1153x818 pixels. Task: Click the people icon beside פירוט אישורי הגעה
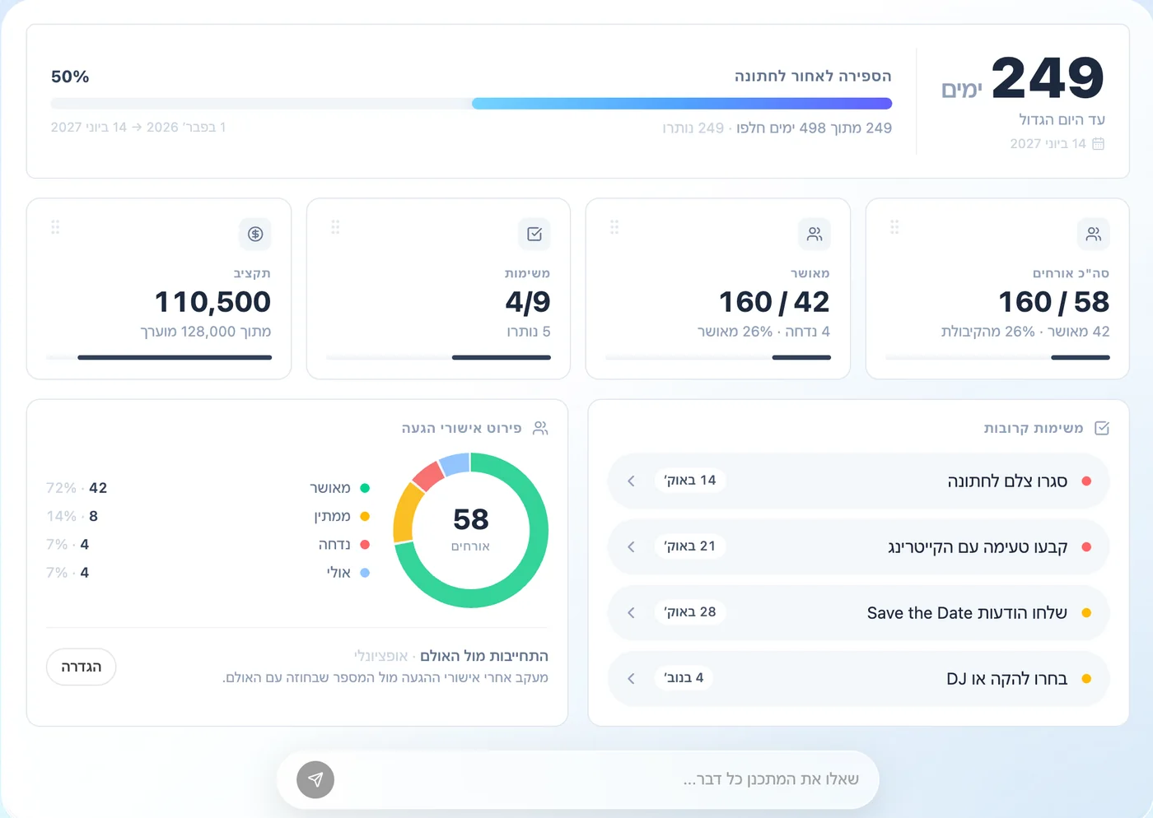540,428
